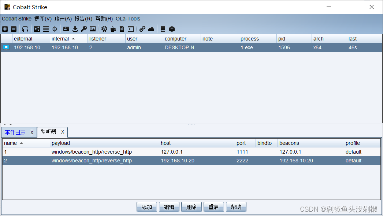Click the document icon for Office macro

coord(122,29)
